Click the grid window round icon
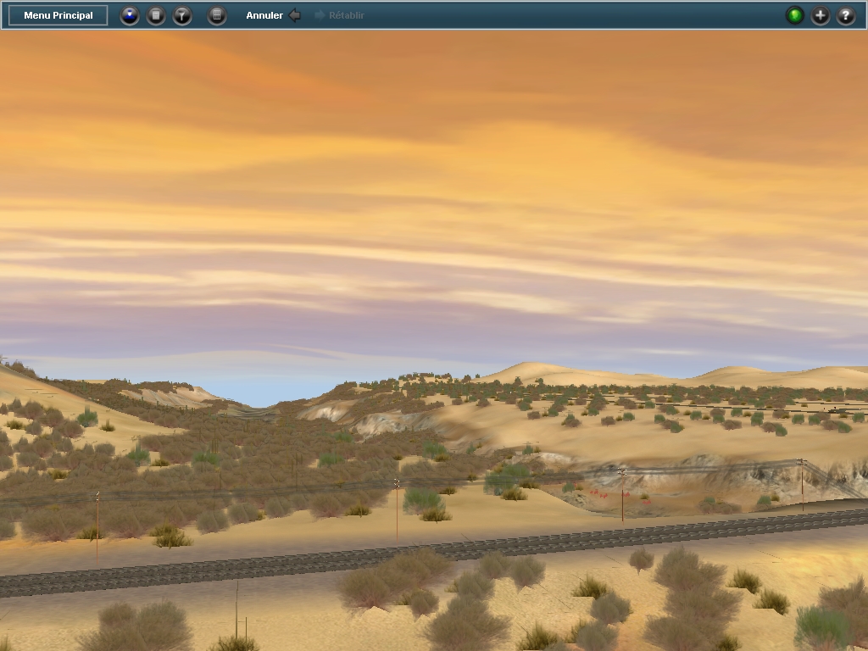 pos(217,15)
